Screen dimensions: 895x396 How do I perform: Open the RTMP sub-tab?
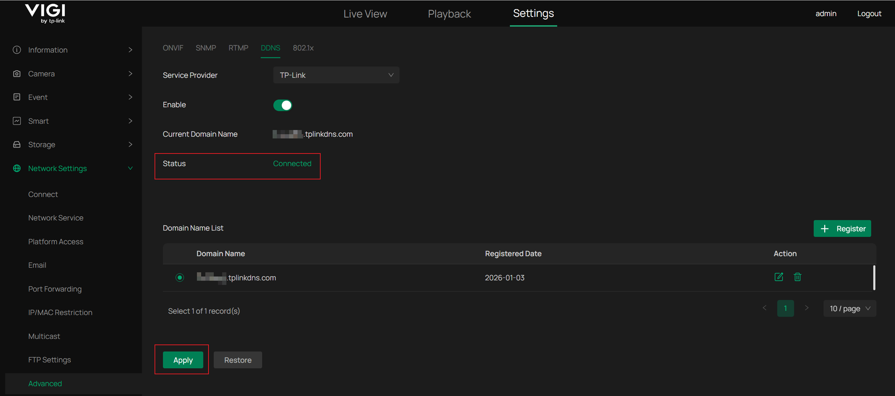click(x=238, y=48)
